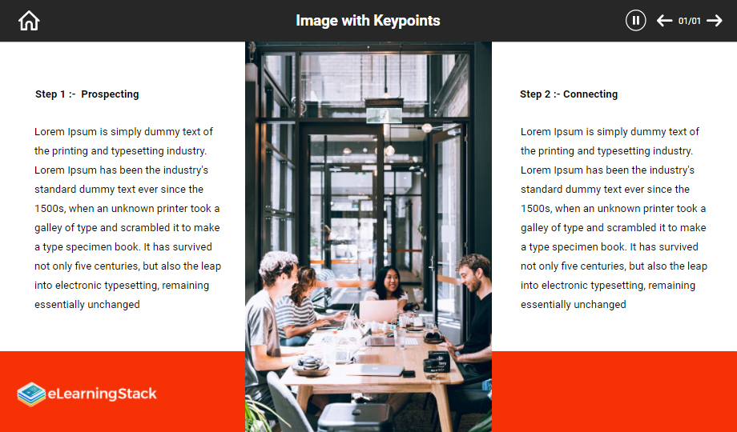Advance with the next slide arrow
Viewport: 737px width, 432px height.
pos(715,21)
